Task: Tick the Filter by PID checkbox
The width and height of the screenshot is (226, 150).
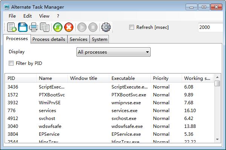Action: click(x=11, y=63)
